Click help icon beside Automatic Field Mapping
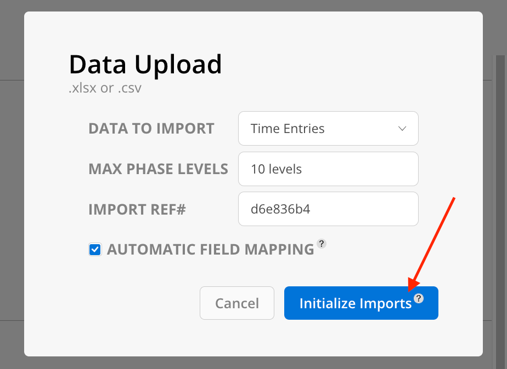This screenshot has width=507, height=369. pyautogui.click(x=322, y=244)
